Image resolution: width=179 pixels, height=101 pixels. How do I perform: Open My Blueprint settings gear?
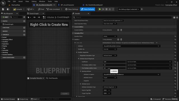point(24,17)
